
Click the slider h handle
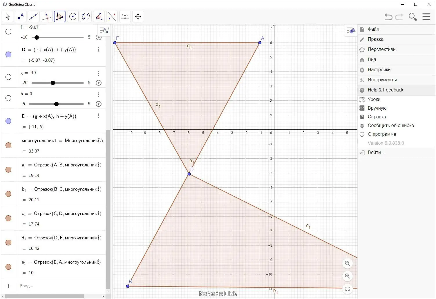56,104
